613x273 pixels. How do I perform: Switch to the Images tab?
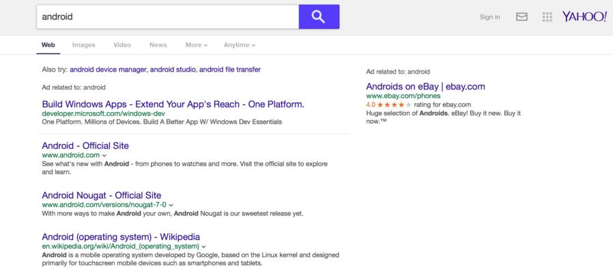pyautogui.click(x=84, y=45)
